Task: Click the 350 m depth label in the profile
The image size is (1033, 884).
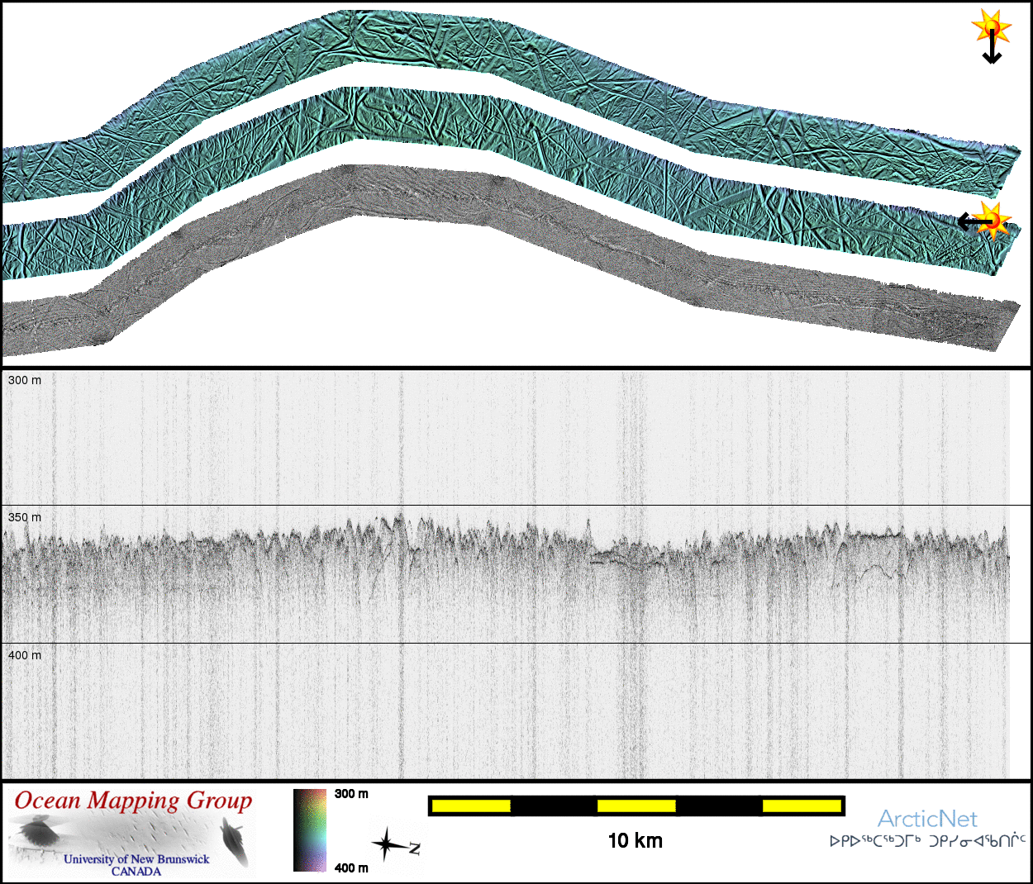Action: tap(25, 517)
